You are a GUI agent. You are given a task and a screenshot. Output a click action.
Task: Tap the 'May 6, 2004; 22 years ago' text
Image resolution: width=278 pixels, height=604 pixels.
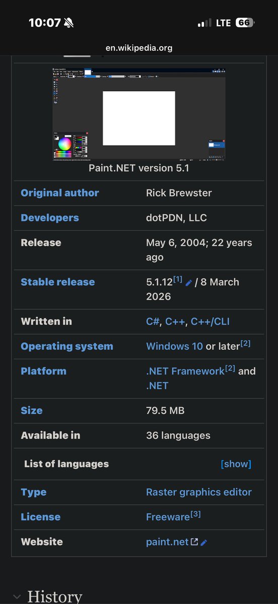click(x=199, y=250)
